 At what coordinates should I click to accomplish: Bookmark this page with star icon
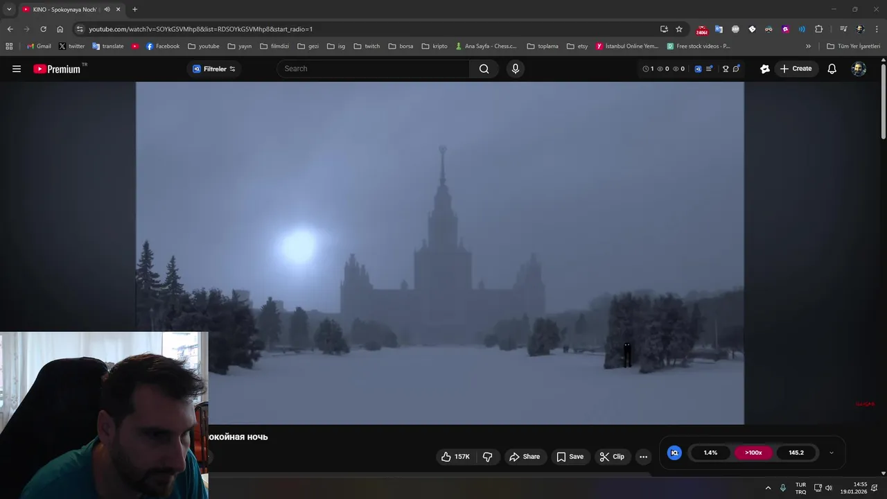(679, 29)
